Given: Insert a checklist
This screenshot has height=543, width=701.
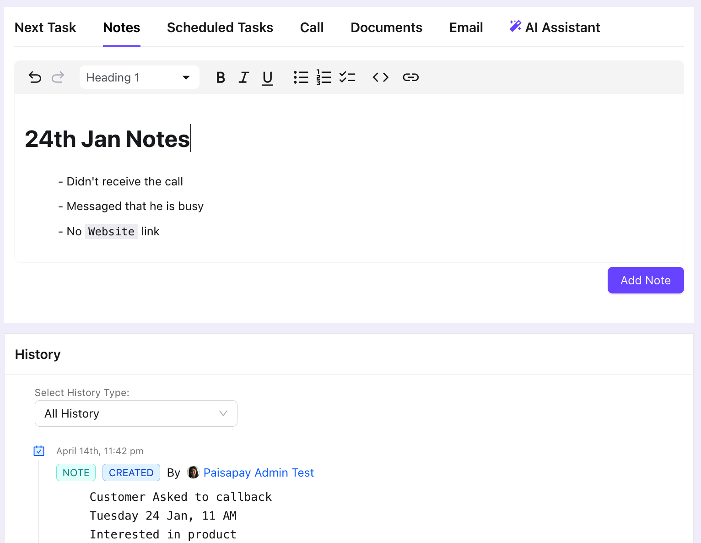Looking at the screenshot, I should click(347, 77).
